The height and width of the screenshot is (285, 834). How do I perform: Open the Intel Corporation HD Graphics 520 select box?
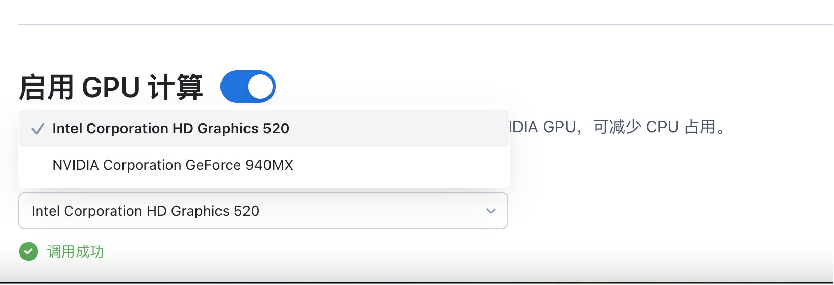(145, 211)
